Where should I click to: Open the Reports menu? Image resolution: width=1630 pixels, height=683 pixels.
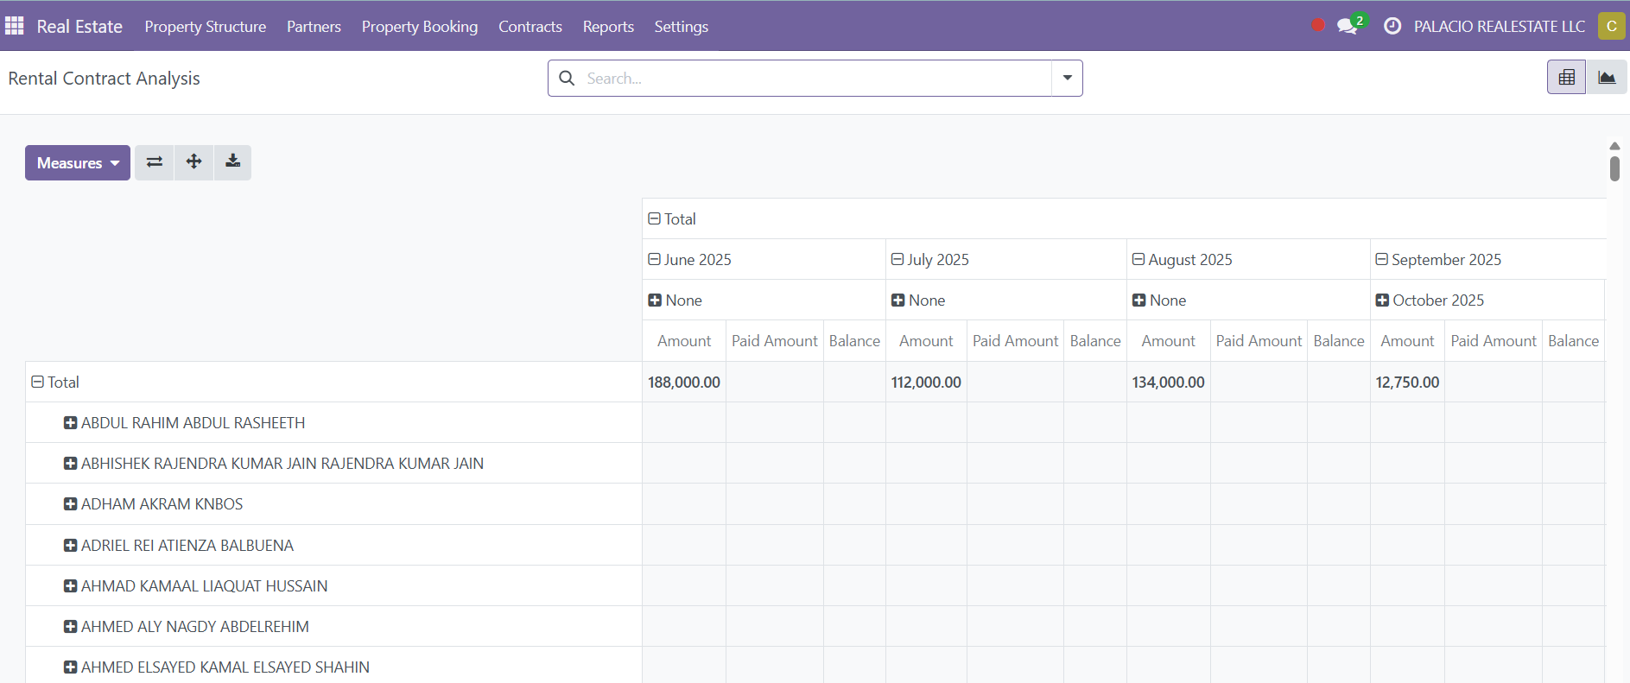(x=608, y=26)
